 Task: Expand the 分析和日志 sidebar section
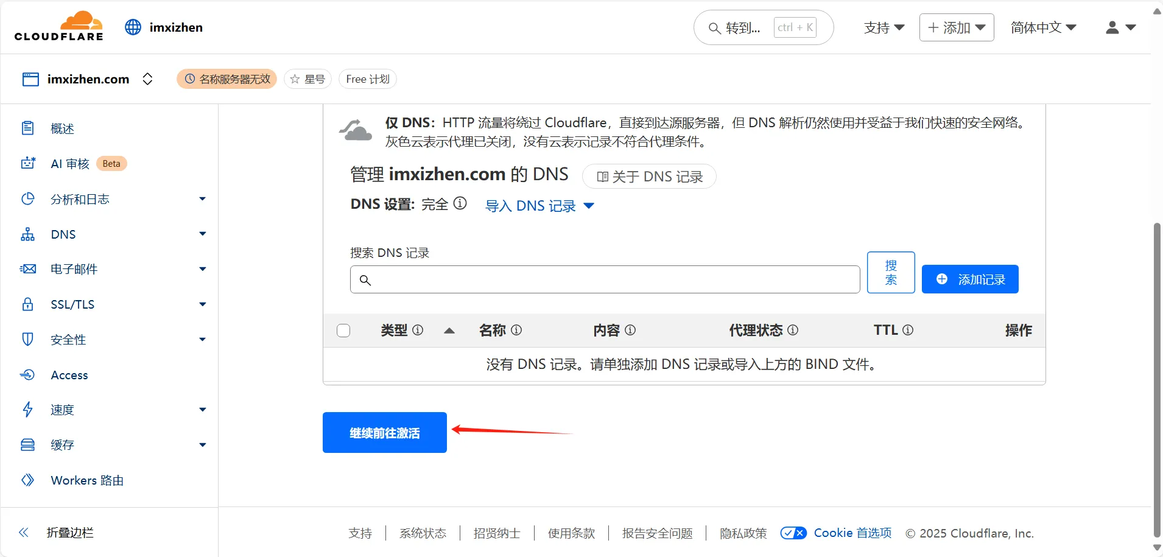click(203, 198)
